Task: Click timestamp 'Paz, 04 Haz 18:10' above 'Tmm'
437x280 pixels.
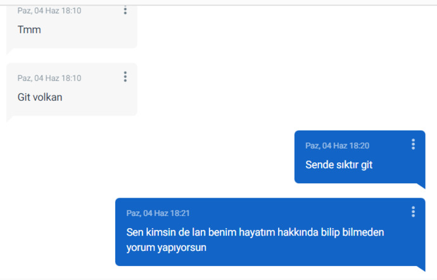Action: (49, 11)
